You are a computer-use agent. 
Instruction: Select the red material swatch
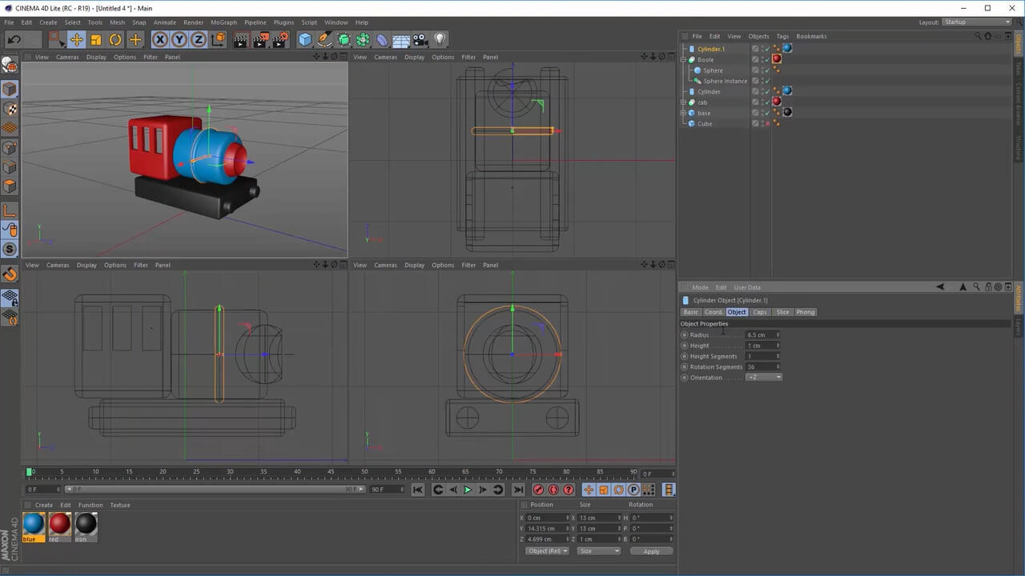[60, 524]
